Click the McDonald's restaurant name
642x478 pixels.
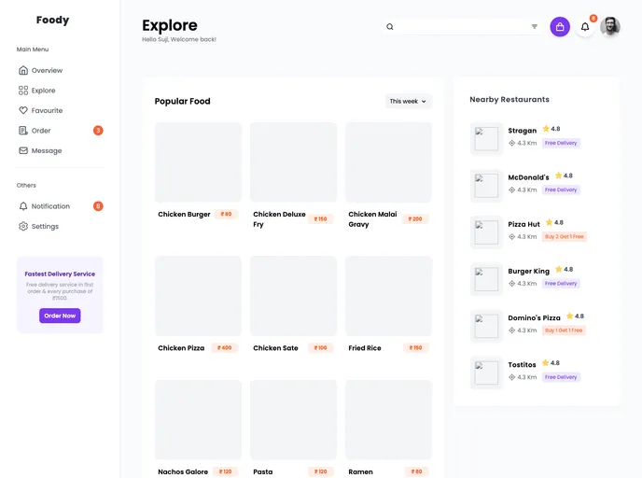click(x=528, y=177)
